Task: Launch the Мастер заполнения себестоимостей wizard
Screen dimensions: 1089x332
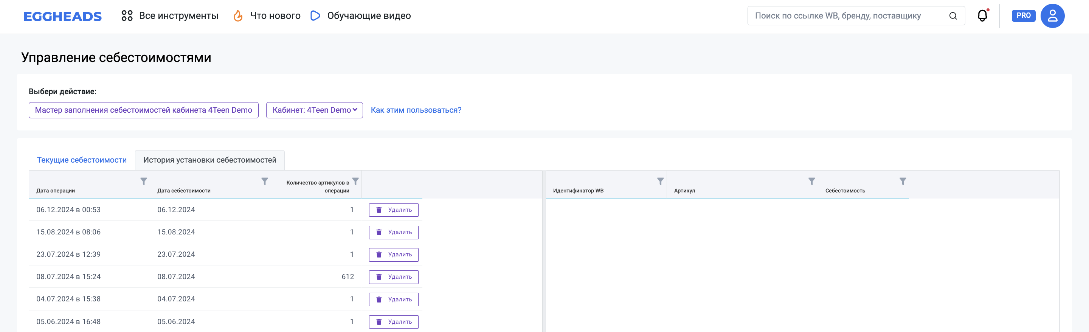Action: tap(143, 110)
